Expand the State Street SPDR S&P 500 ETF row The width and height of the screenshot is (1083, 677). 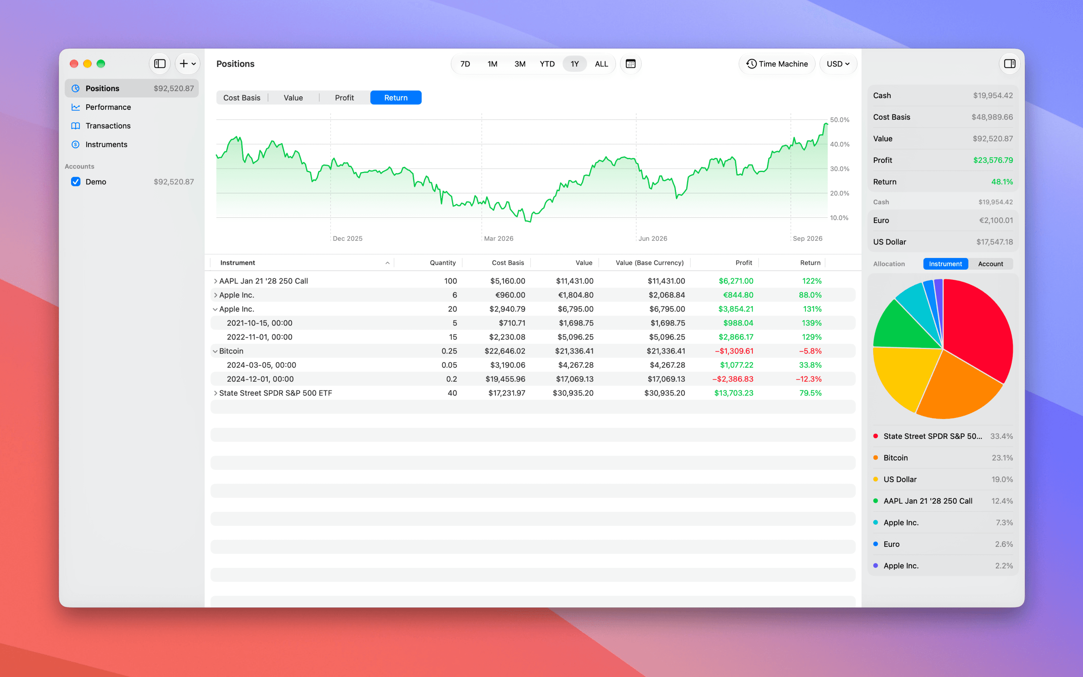click(215, 393)
